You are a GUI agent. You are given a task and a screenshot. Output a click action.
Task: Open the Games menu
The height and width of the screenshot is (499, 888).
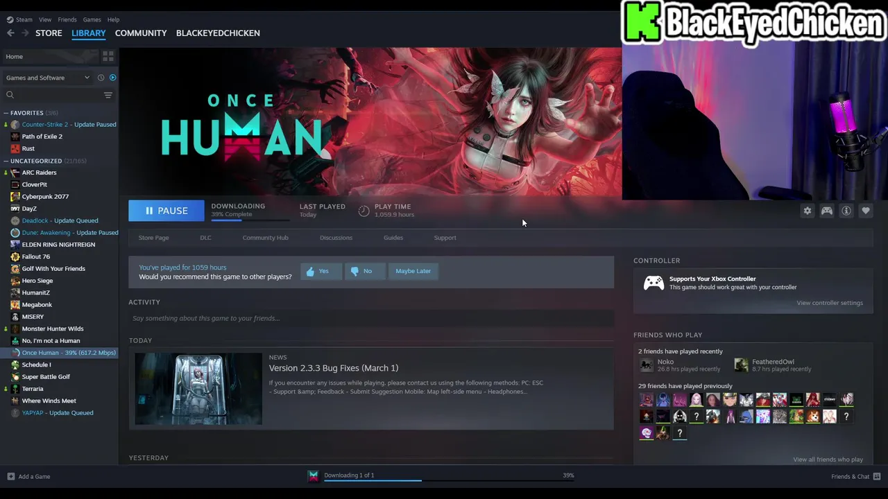[x=92, y=19]
